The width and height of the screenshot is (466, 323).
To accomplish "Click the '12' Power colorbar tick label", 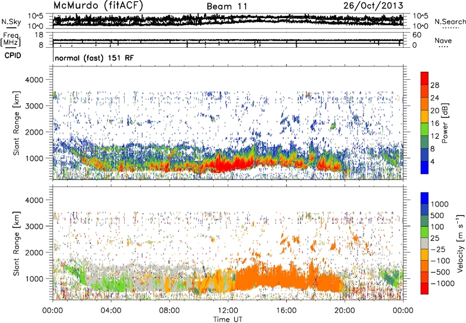I will pyautogui.click(x=435, y=136).
